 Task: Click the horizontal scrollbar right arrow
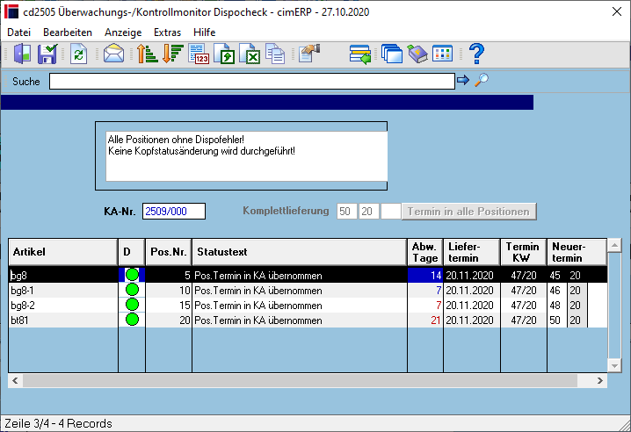click(599, 380)
